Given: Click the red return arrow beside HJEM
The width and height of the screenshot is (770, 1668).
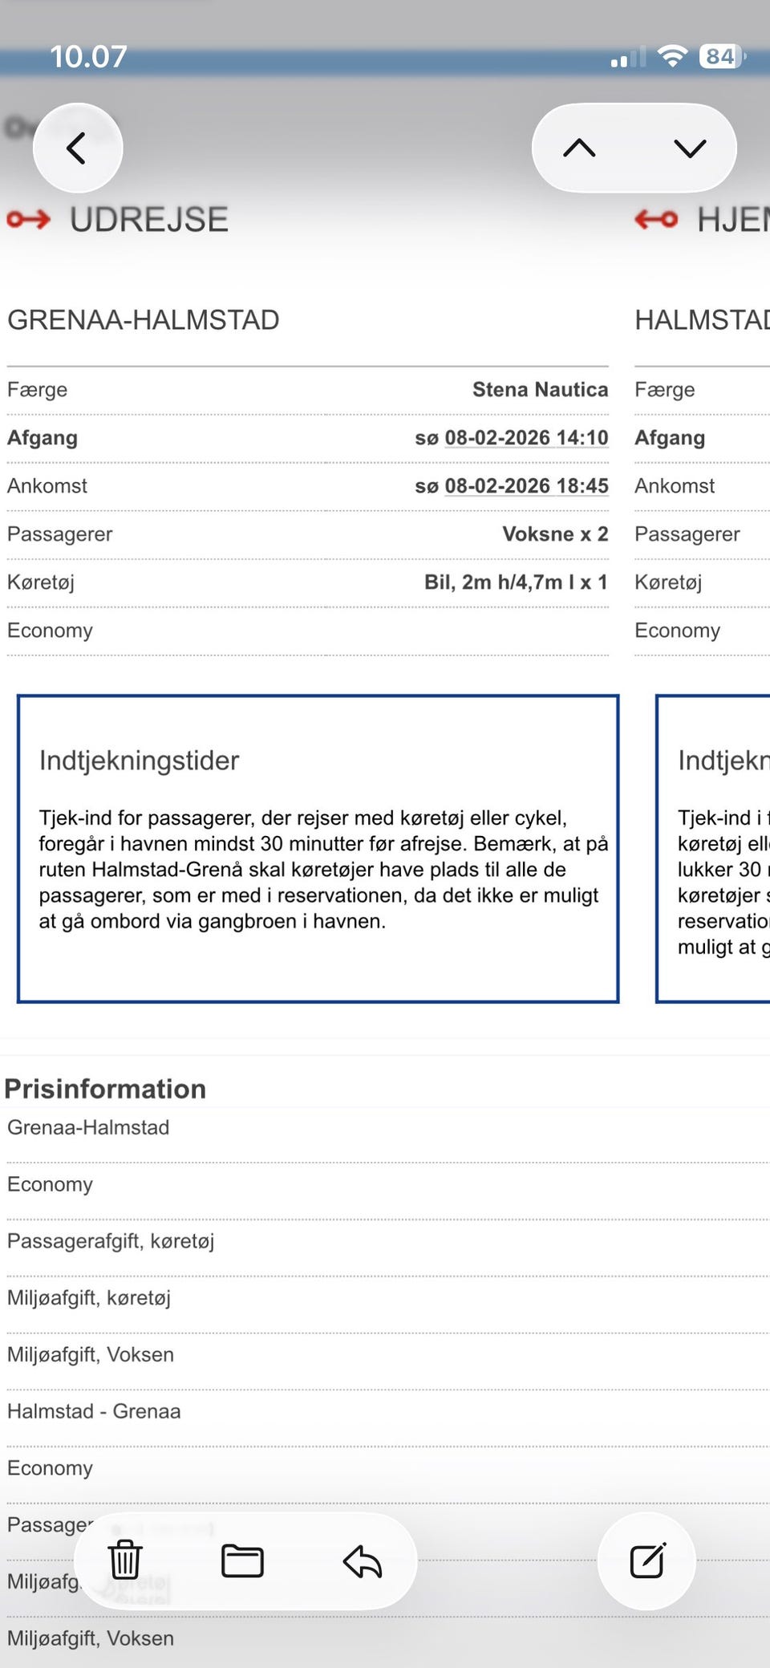Looking at the screenshot, I should pos(656,219).
